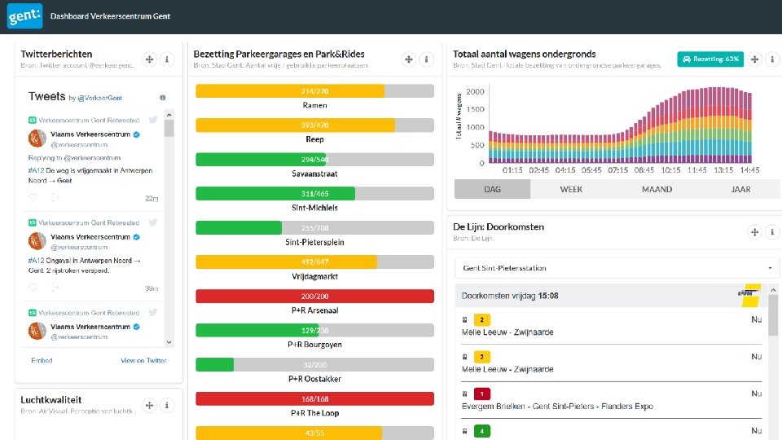Select the JAAR chart tab
The height and width of the screenshot is (440, 782).
coord(740,189)
